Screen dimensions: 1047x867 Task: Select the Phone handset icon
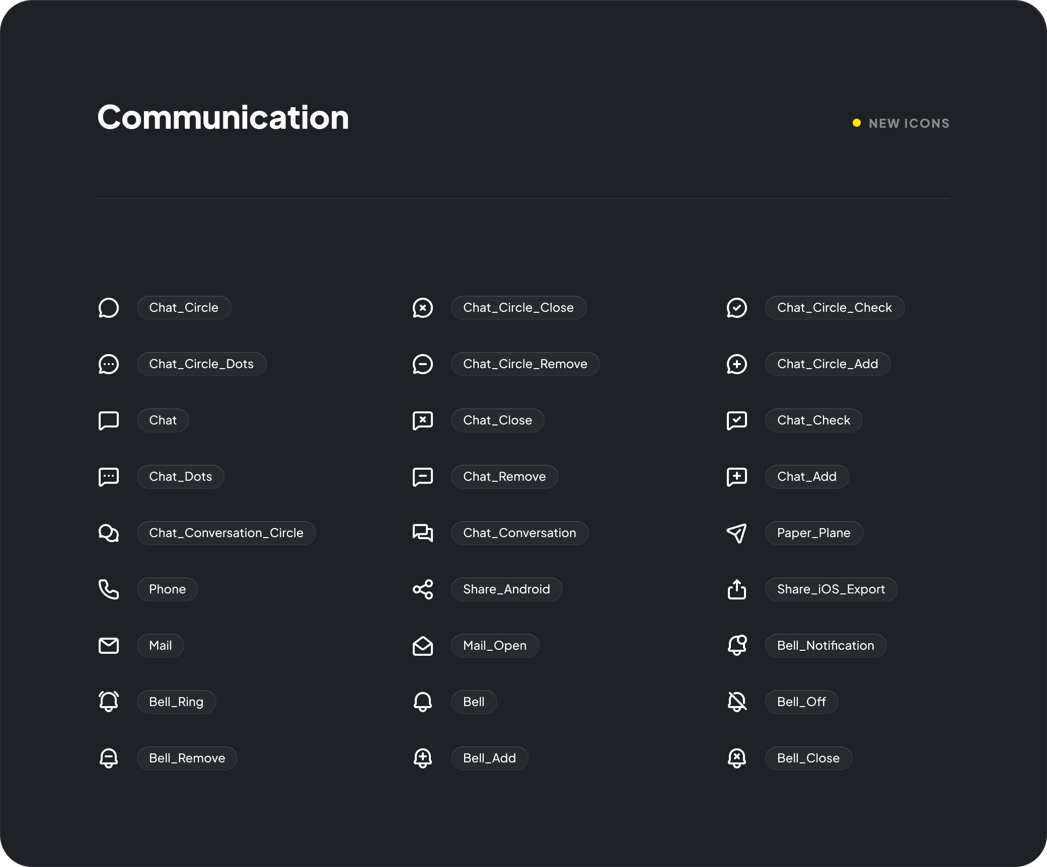(x=109, y=589)
